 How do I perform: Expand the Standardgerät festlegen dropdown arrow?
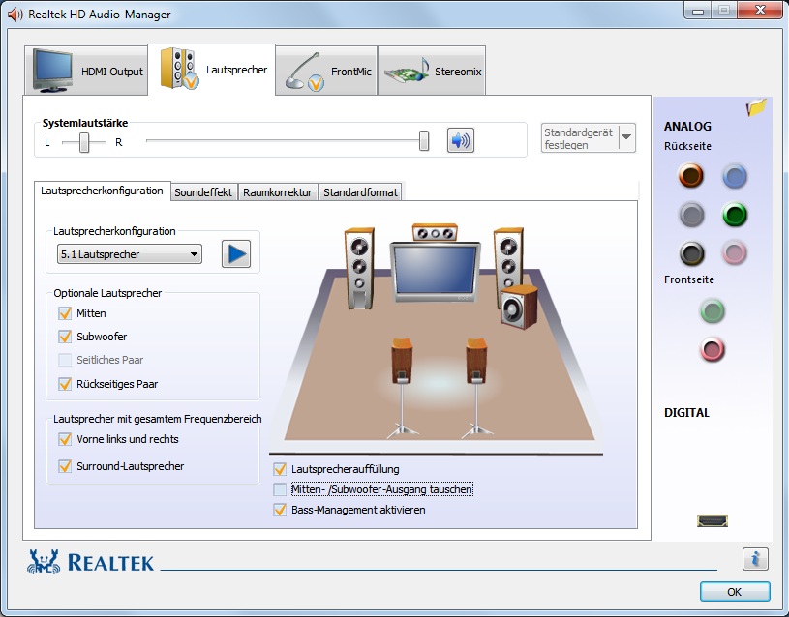click(626, 137)
